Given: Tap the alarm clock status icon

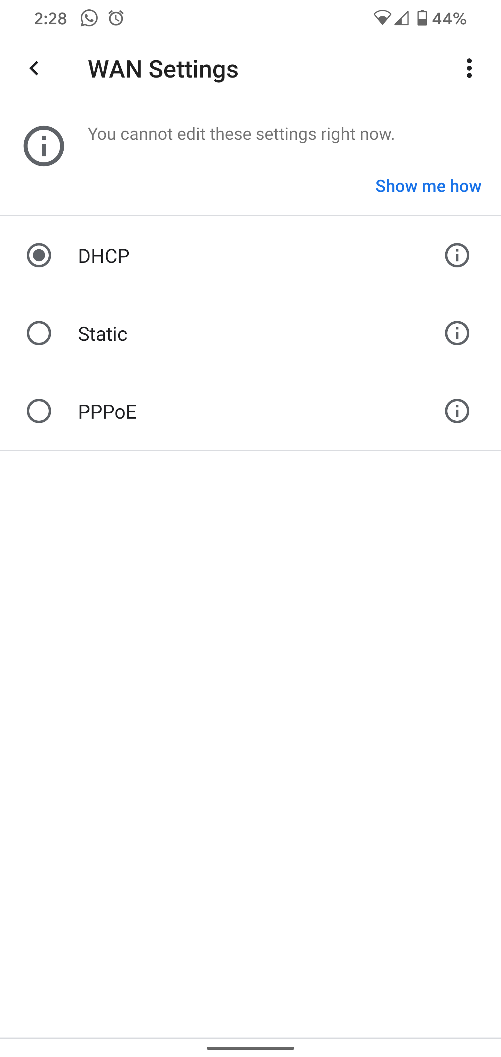Looking at the screenshot, I should click(116, 18).
